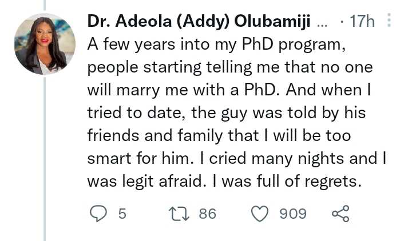412x241 pixels.
Task: View the 5 replies count
Action: point(122,214)
